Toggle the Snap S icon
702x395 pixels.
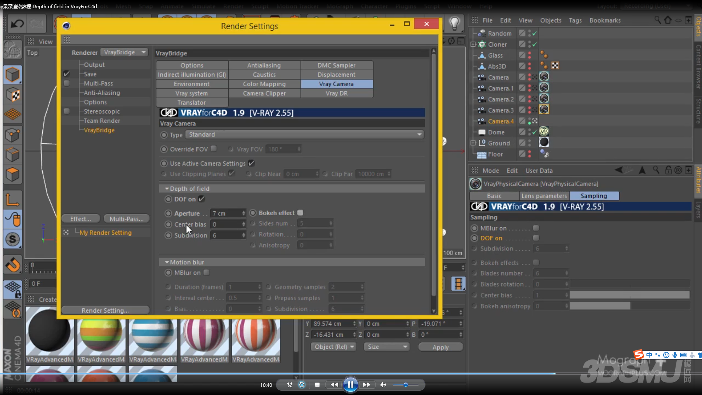[x=12, y=239]
